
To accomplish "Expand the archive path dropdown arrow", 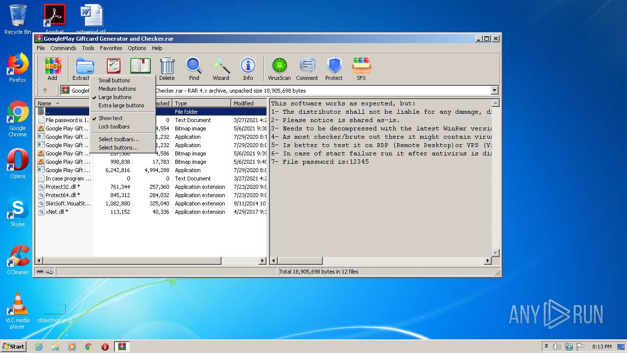I will coord(494,90).
